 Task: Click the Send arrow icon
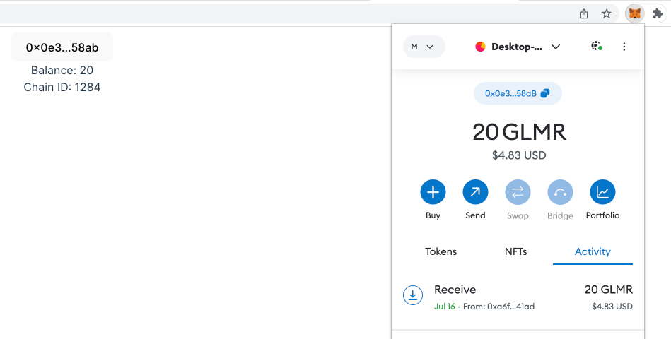(x=475, y=192)
